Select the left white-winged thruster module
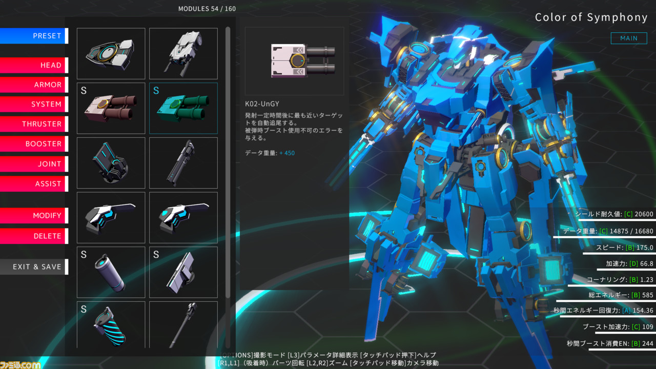The image size is (656, 369). [111, 217]
